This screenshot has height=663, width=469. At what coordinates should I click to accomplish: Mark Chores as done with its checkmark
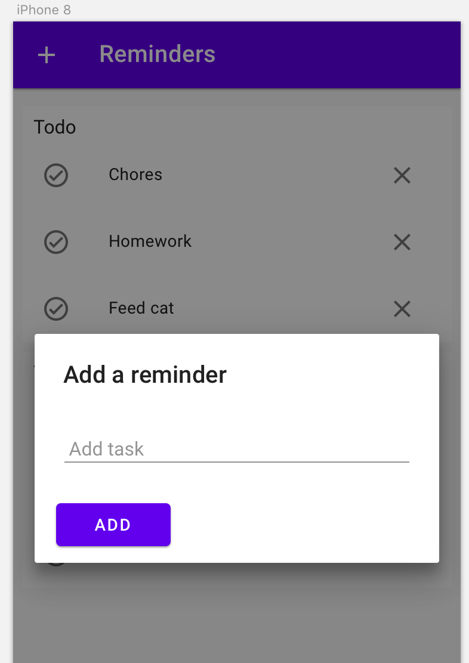pyautogui.click(x=56, y=175)
